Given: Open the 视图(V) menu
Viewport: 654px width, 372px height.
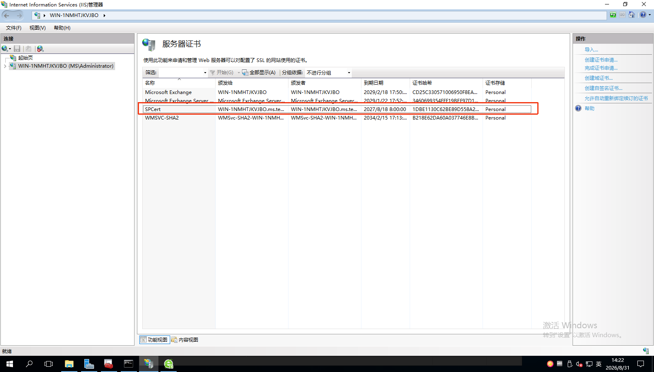Looking at the screenshot, I should click(37, 28).
